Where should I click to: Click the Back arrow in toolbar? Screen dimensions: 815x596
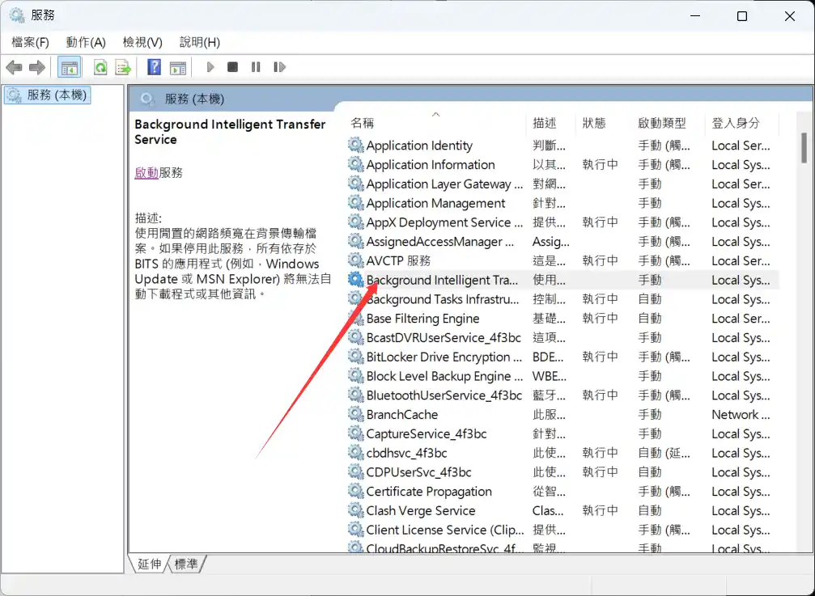point(14,67)
